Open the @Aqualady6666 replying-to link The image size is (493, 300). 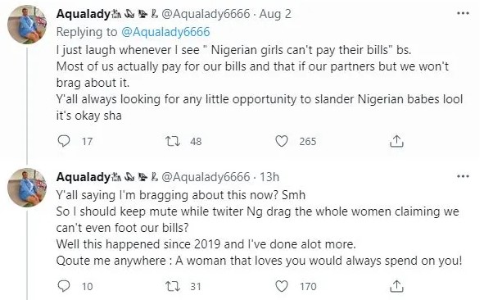coord(165,32)
